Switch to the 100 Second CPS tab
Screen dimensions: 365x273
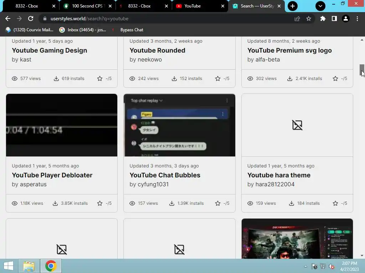tap(87, 6)
